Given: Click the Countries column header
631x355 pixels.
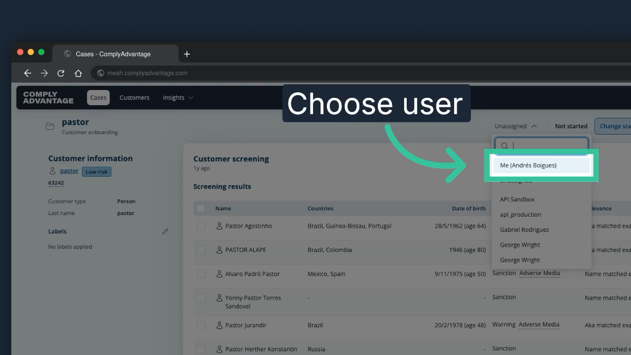Looking at the screenshot, I should (320, 208).
